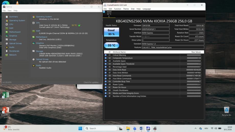Viewport: 235px width, 132px height.
Task: Open CrystalDiskInfo Function menu
Action: click(x=118, y=9)
